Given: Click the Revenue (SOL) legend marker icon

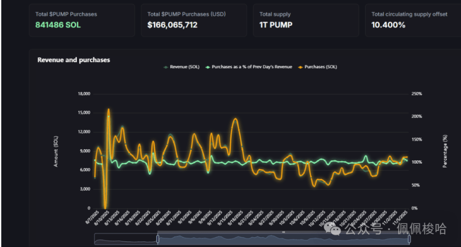Looking at the screenshot, I should [166, 67].
